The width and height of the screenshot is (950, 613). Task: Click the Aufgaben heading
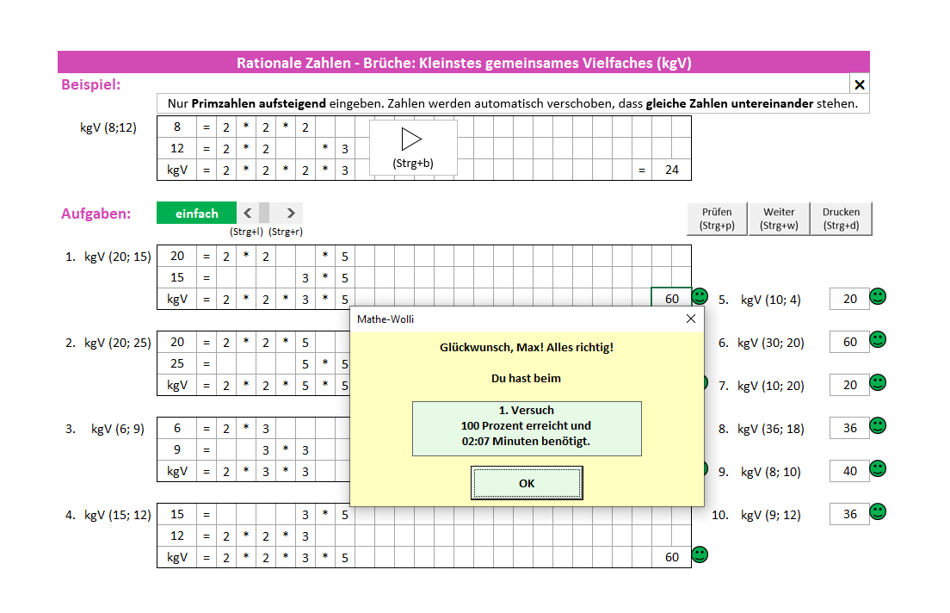tap(96, 214)
